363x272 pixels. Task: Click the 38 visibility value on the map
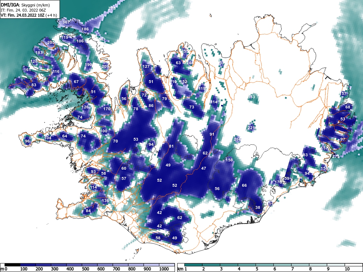point(258,207)
